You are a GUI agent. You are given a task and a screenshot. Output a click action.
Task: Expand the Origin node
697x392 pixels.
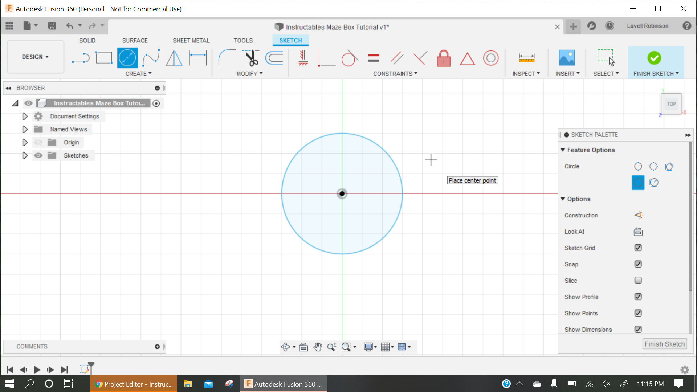point(25,142)
